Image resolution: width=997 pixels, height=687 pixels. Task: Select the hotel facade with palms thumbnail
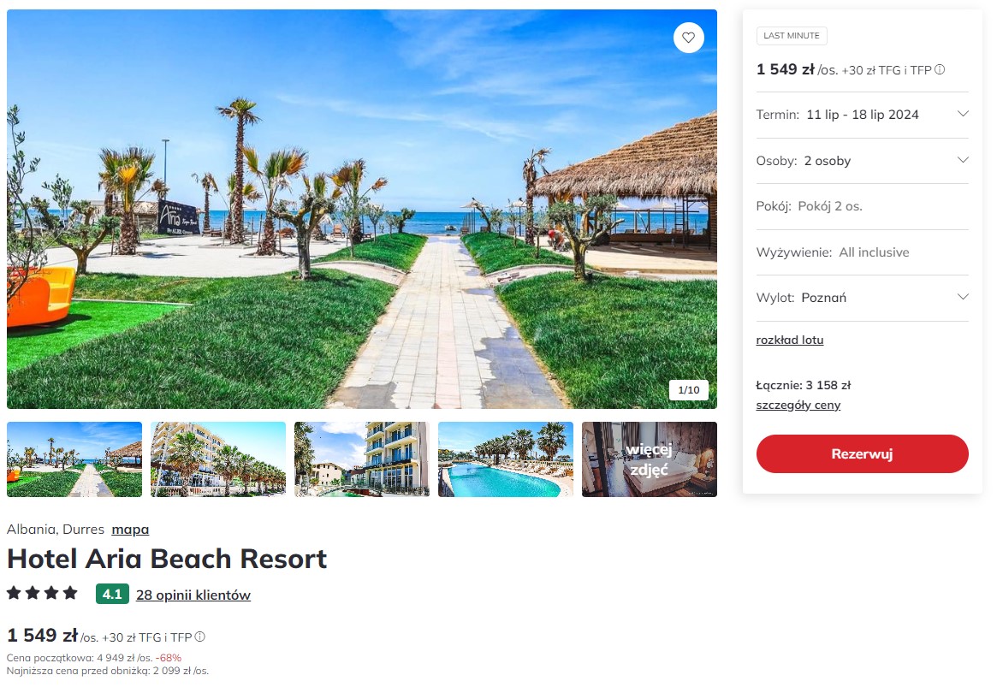(218, 459)
